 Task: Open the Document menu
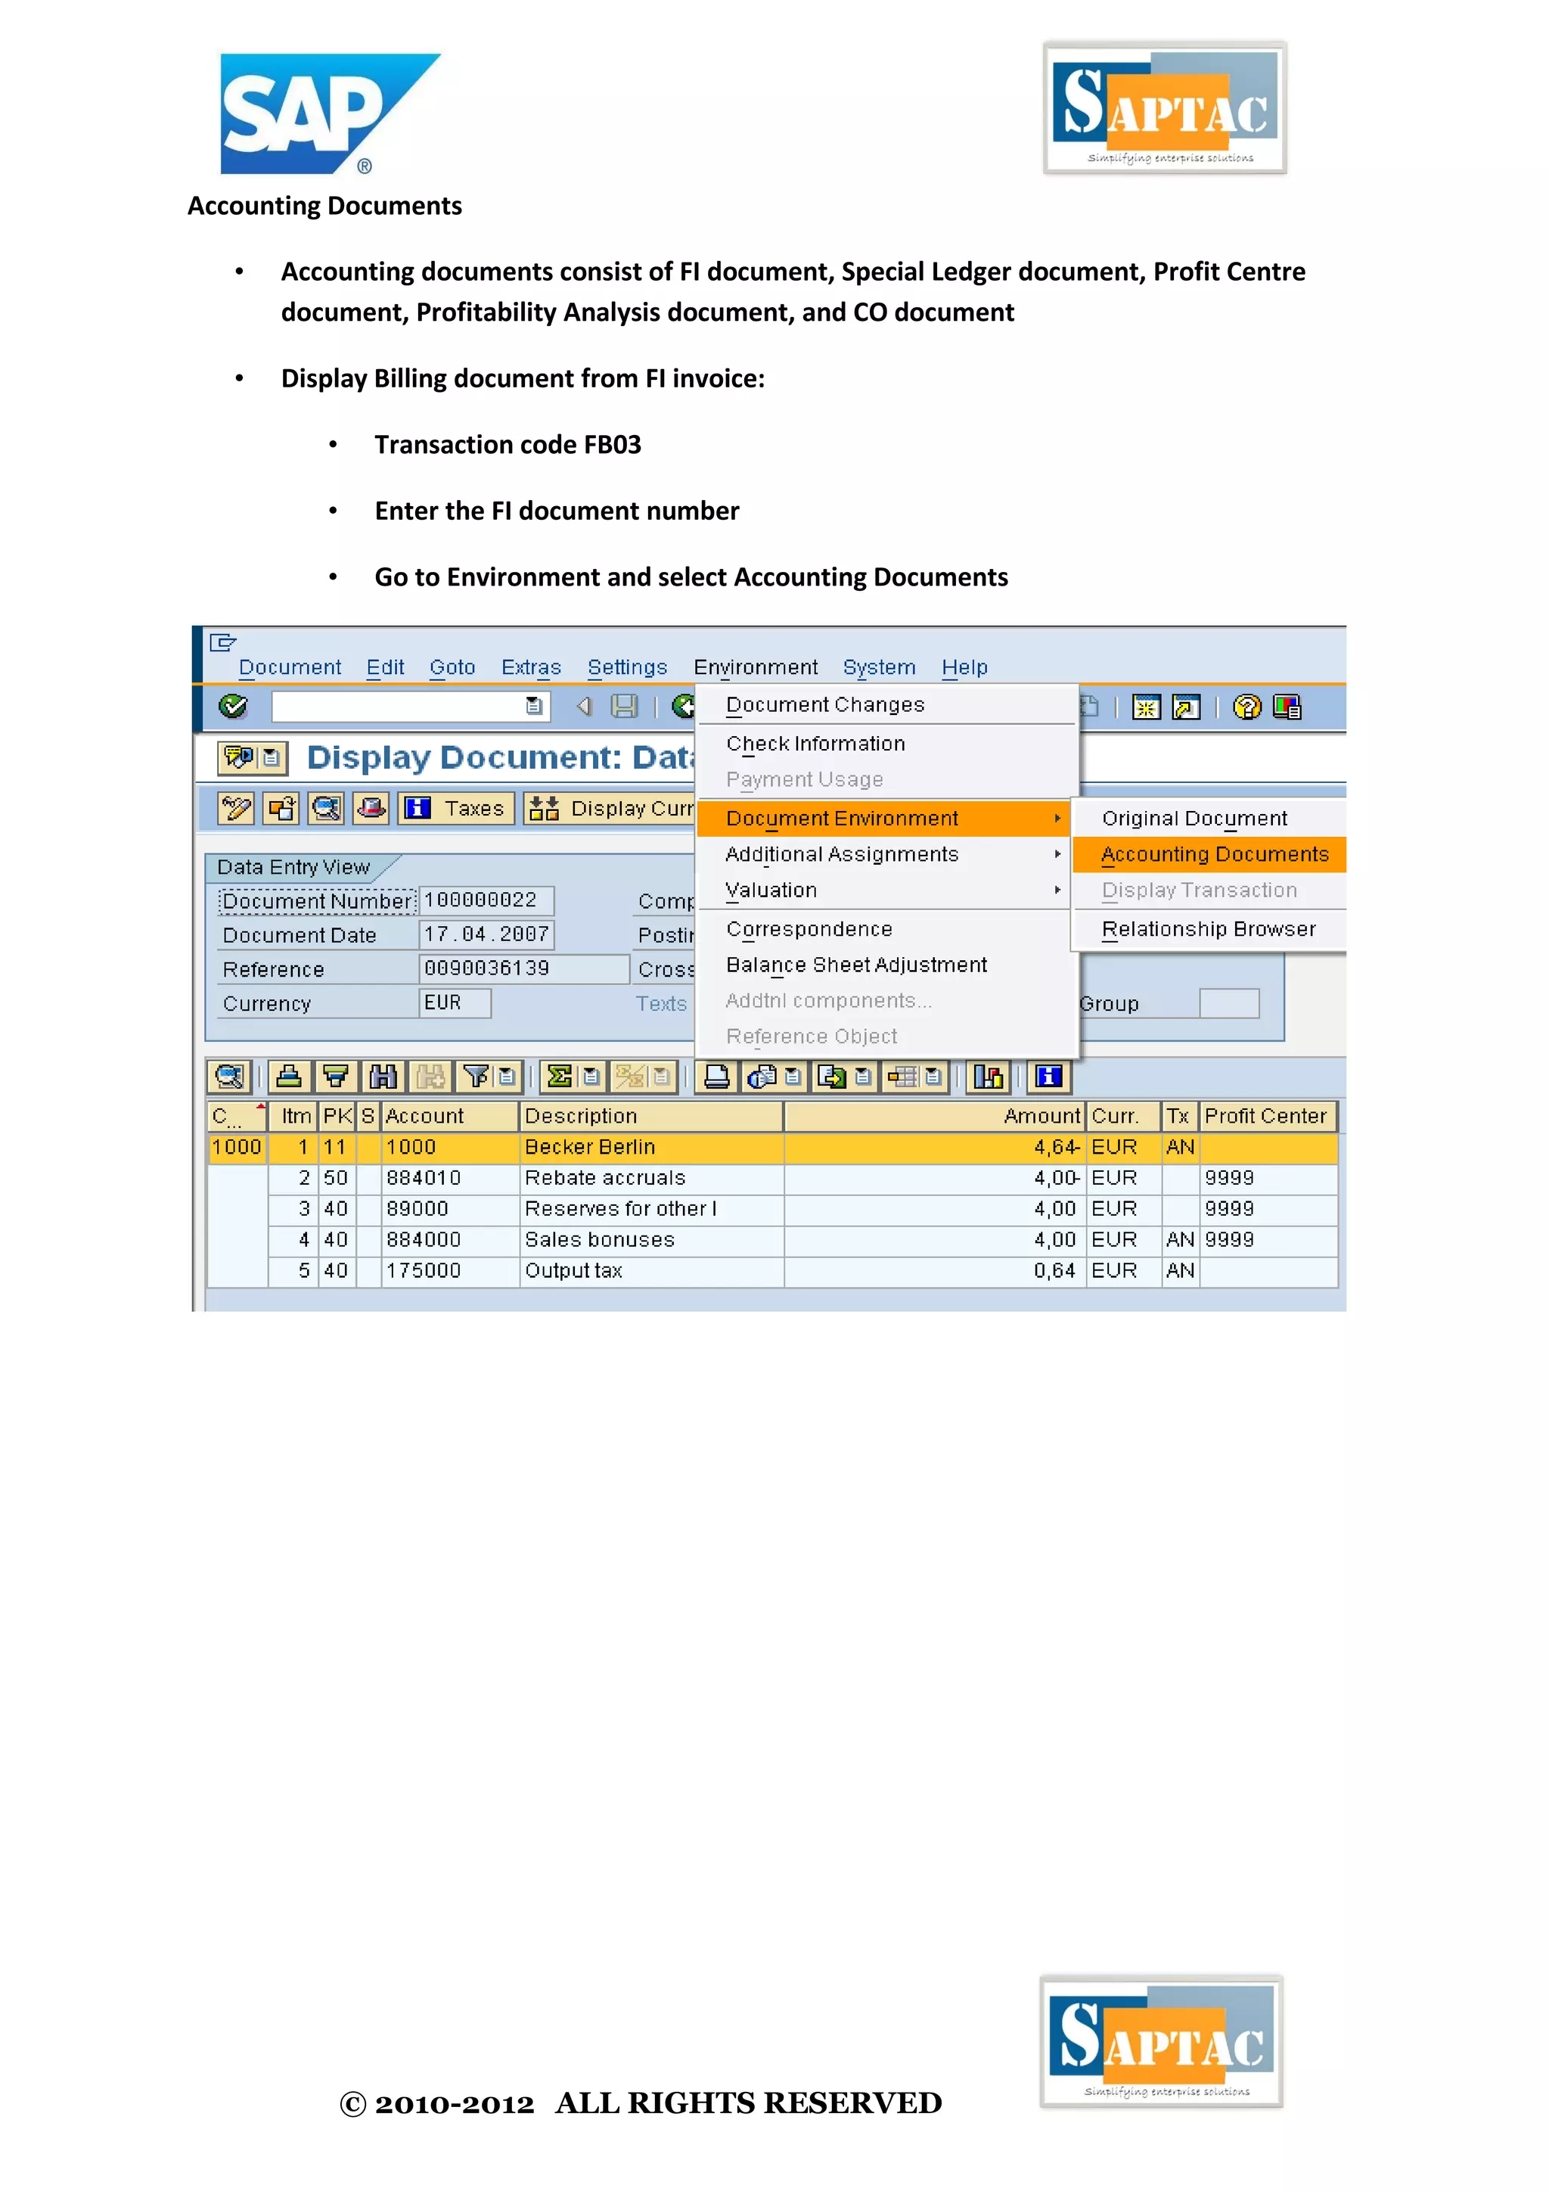[x=289, y=668]
